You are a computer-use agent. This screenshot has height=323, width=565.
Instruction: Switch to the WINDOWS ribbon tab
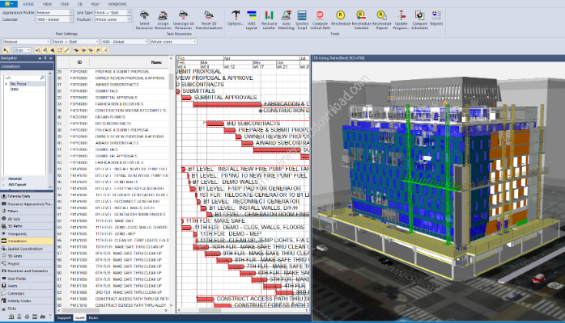(x=117, y=4)
